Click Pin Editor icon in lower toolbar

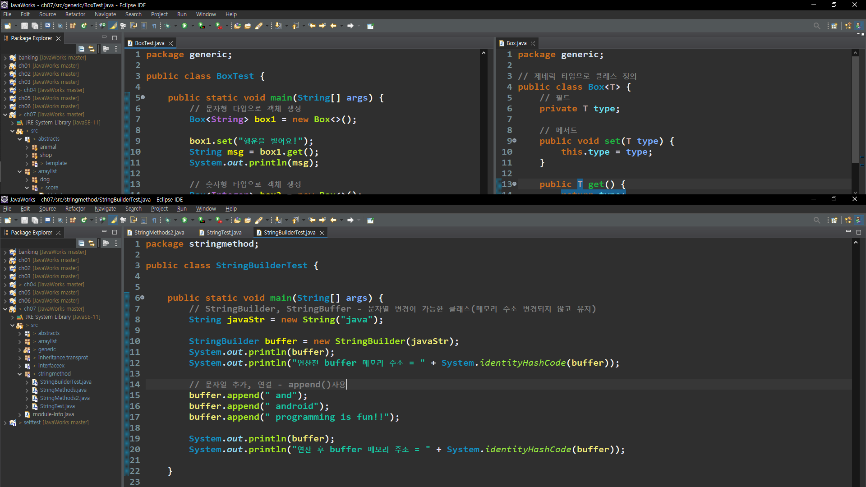370,220
